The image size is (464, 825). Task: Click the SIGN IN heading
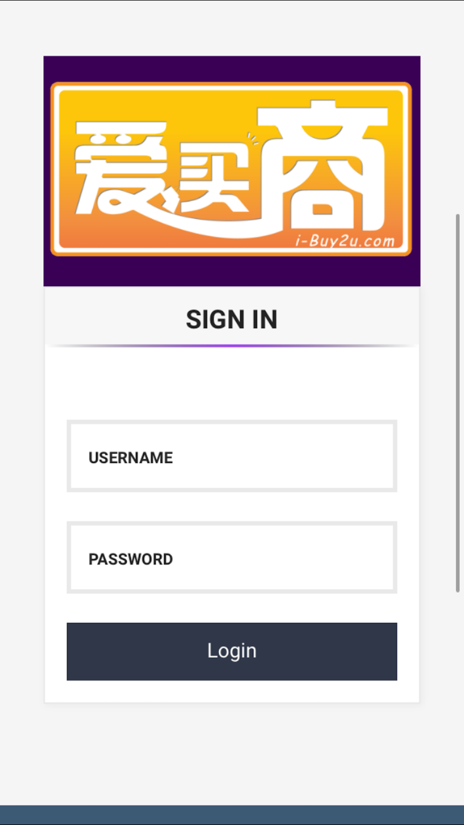(x=232, y=319)
